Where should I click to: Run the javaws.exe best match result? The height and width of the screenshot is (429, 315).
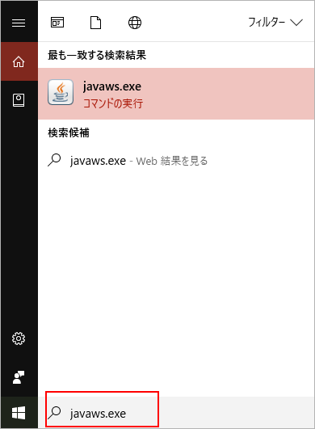[176, 94]
